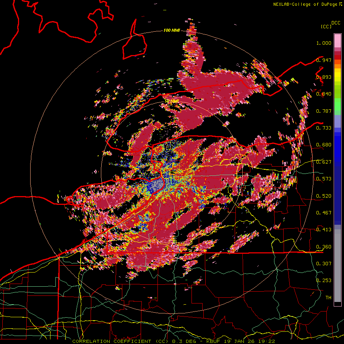
Task: Click the 0.840 scale value
Action: [324, 94]
